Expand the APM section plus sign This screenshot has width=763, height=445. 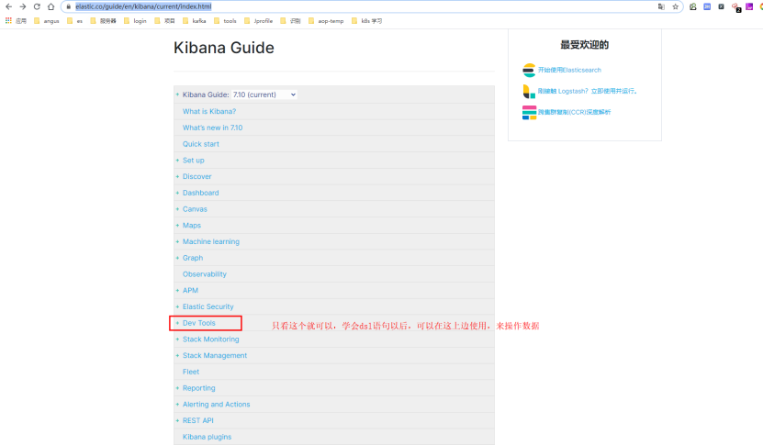[177, 290]
